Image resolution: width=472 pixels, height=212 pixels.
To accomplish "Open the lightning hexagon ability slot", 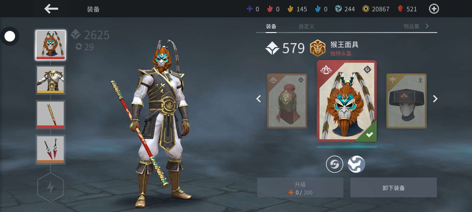I will pyautogui.click(x=50, y=187).
